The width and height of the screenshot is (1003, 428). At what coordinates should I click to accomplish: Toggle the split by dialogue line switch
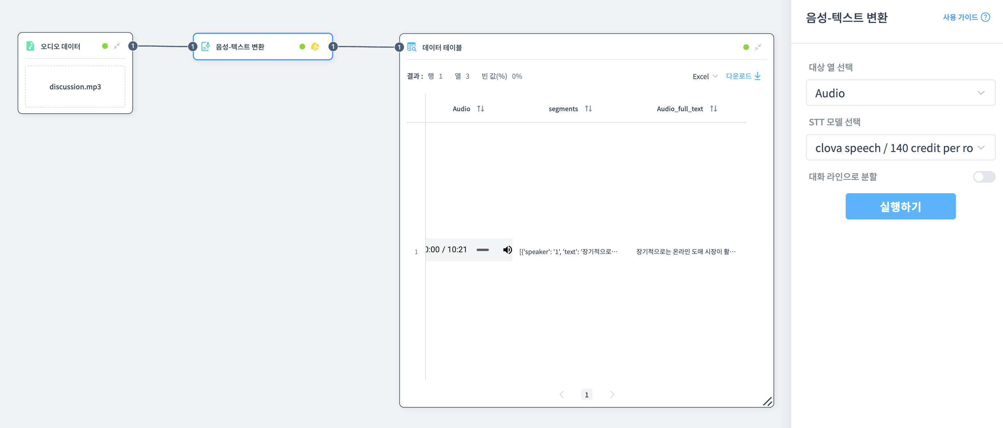[984, 177]
